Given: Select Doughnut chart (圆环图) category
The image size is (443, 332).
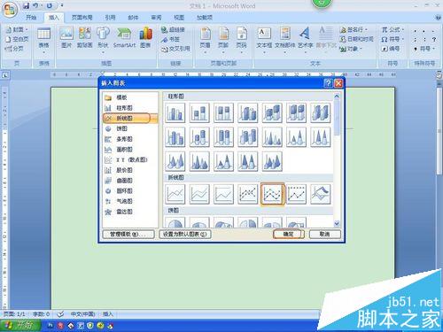Looking at the screenshot, I should click(x=130, y=191).
